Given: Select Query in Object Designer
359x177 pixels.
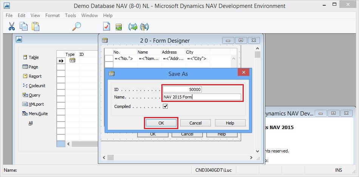Looking at the screenshot, I should (x=31, y=95).
